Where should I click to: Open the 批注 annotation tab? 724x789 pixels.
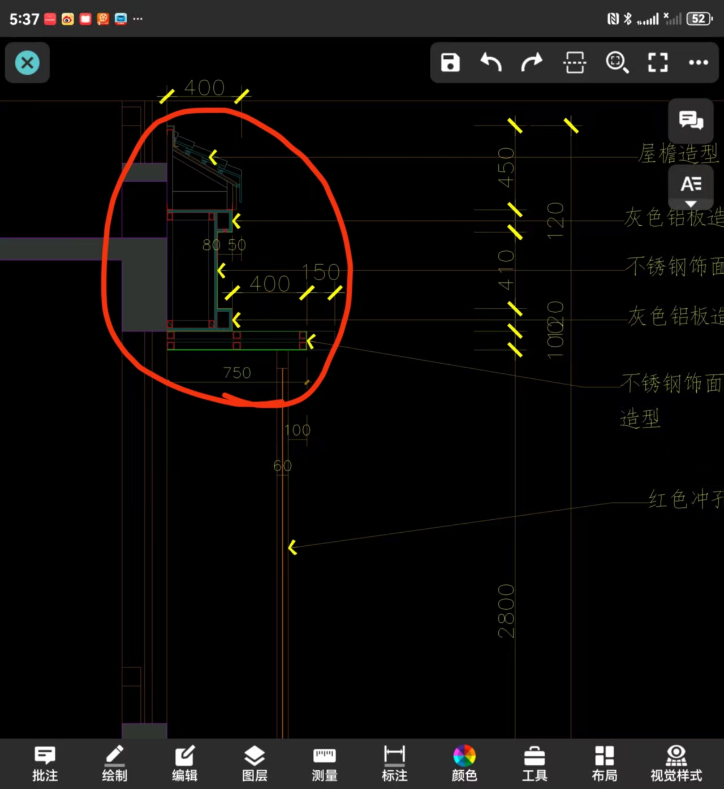click(x=45, y=764)
